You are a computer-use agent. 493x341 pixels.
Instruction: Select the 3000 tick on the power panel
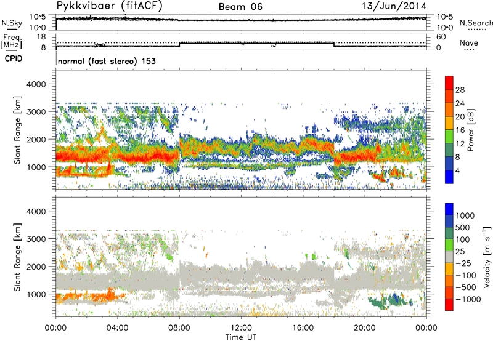[36, 112]
